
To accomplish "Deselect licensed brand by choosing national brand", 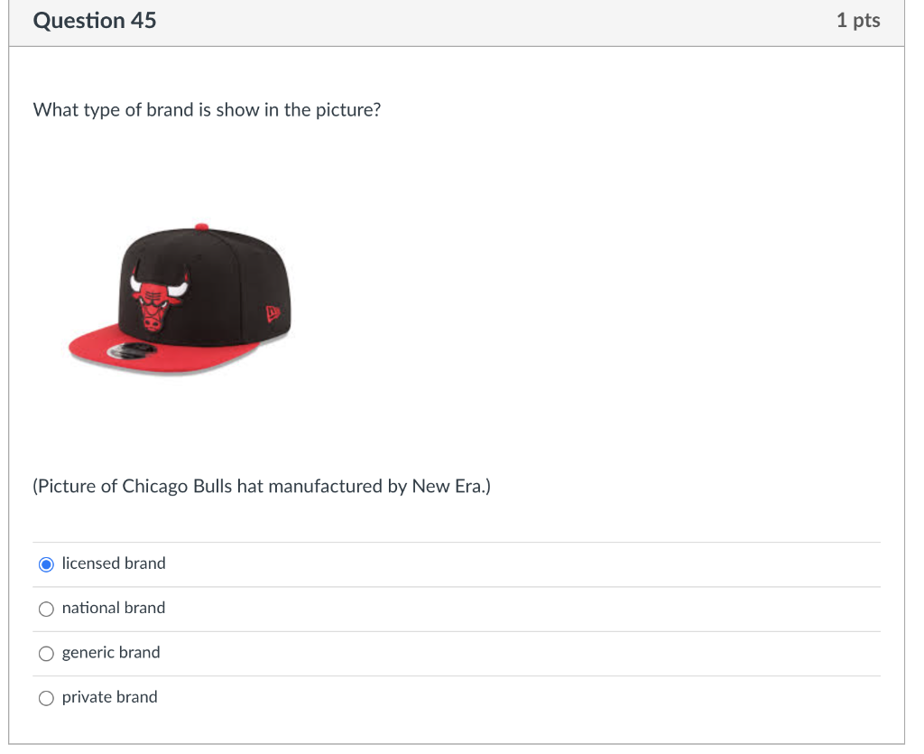I will [x=46, y=609].
